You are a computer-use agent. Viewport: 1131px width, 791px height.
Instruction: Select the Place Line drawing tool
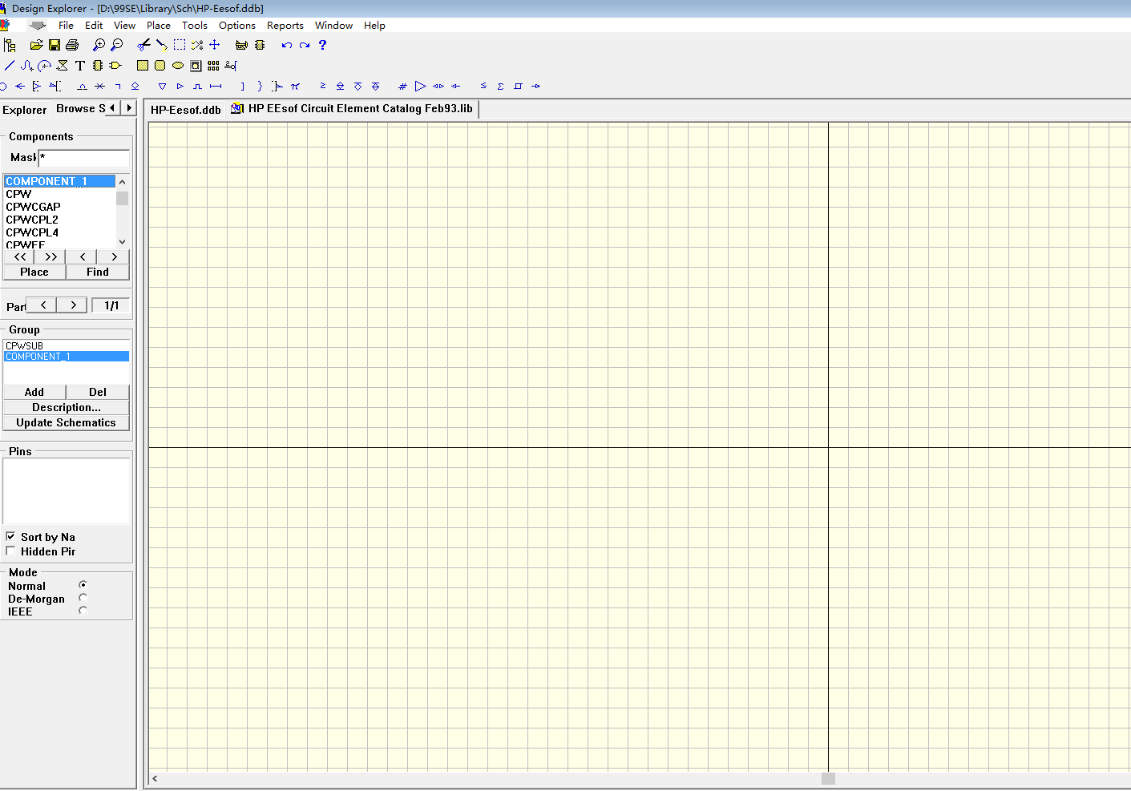10,66
